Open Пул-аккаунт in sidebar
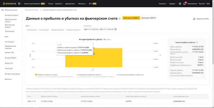 coord(10,42)
